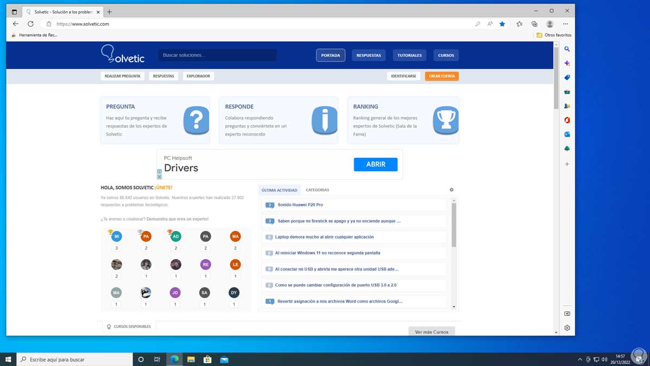Open the sidebar Office icon
The image size is (650, 366).
click(567, 120)
